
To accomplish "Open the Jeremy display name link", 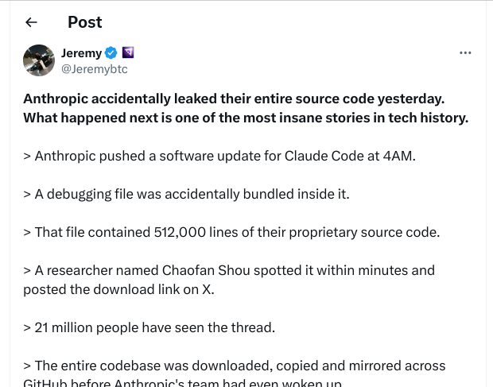I will [81, 53].
